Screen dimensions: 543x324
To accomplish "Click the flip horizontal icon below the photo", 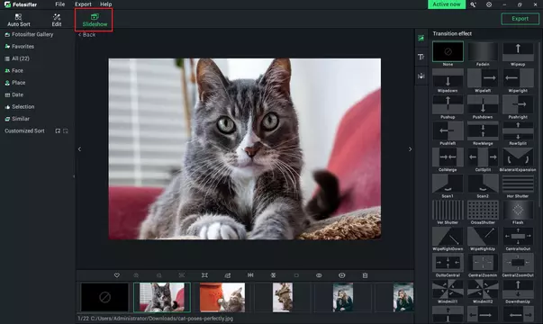I will pyautogui.click(x=250, y=275).
